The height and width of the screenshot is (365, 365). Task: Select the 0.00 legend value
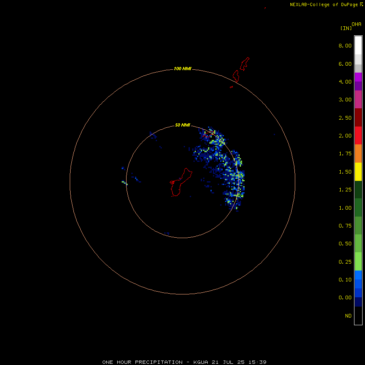pyautogui.click(x=345, y=298)
